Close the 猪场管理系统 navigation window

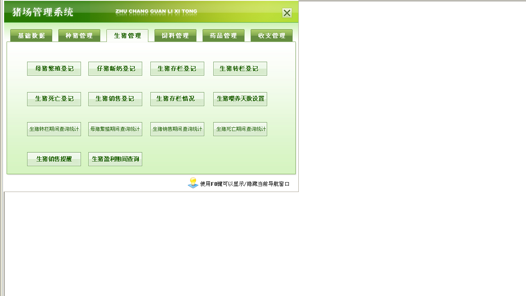coord(286,13)
